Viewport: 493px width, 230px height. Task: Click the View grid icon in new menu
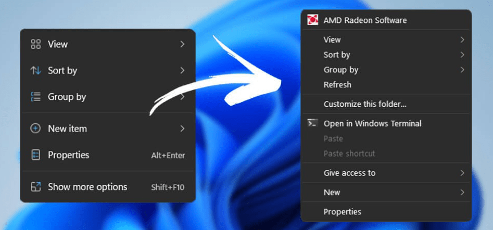point(36,44)
